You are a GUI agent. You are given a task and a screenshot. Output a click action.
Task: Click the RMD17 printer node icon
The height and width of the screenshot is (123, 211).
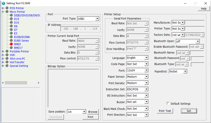click(x=11, y=48)
